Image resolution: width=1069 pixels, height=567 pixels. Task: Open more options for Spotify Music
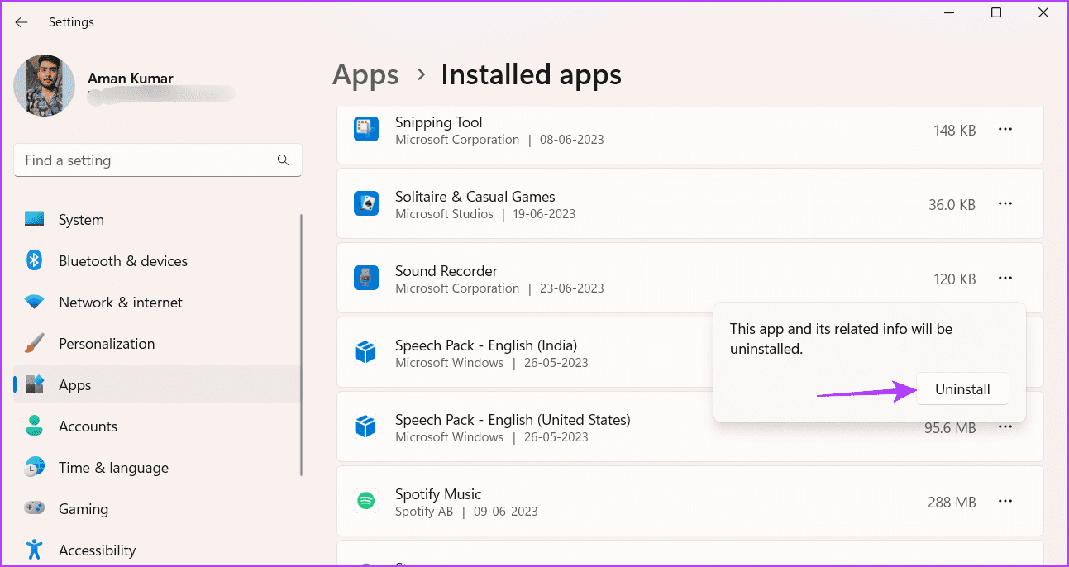pyautogui.click(x=1005, y=502)
